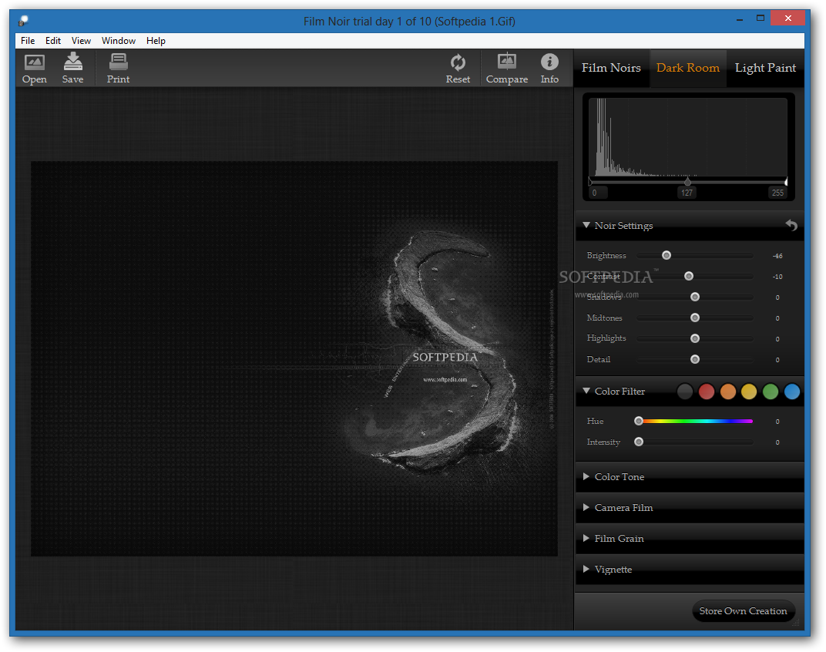The image size is (826, 652).
Task: Open the File menu
Action: pos(28,41)
